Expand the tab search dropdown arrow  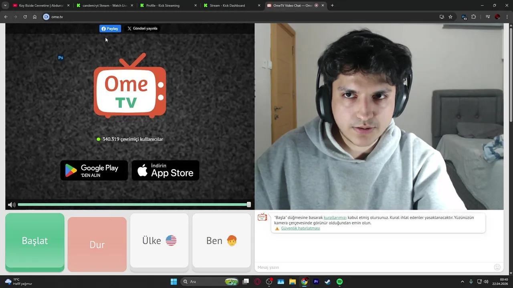pyautogui.click(x=5, y=6)
